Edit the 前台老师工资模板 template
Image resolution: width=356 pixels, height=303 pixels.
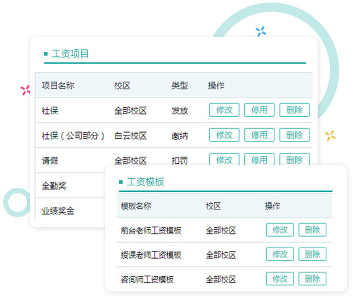tap(280, 230)
